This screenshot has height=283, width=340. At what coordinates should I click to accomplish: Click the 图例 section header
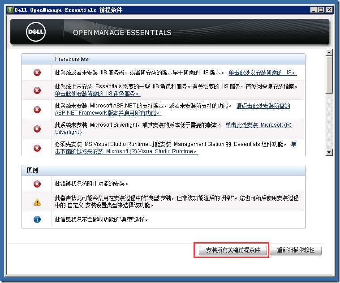[x=163, y=170]
